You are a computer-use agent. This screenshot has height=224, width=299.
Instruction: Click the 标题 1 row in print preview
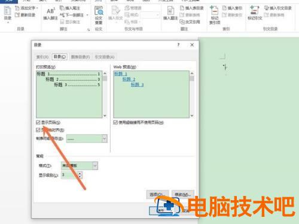pos(68,74)
